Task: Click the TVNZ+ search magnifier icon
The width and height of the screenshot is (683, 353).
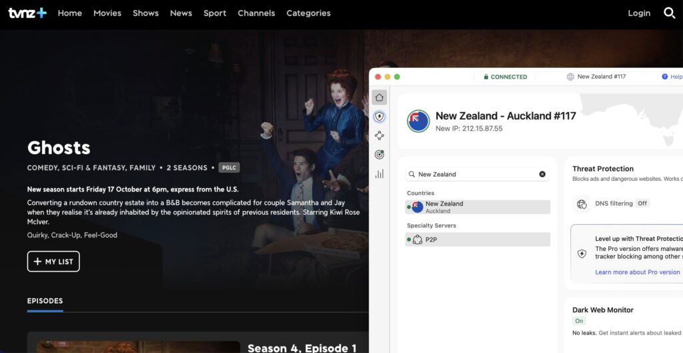Action: (670, 13)
